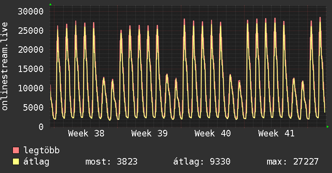Click the yellow átlag legend swatch
Image resolution: width=332 pixels, height=173 pixels.
pos(16,161)
